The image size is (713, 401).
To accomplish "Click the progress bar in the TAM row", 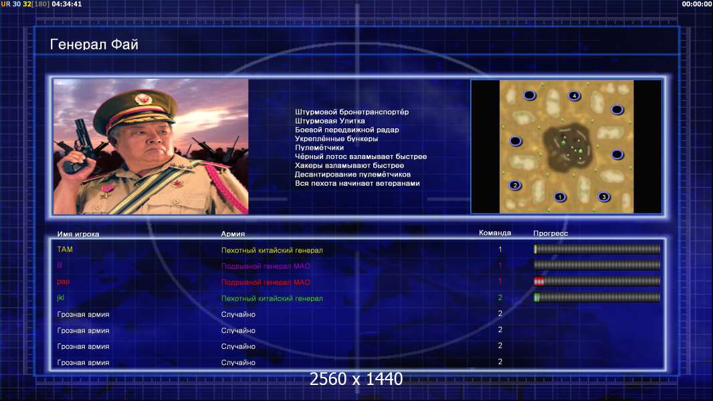I will 597,249.
